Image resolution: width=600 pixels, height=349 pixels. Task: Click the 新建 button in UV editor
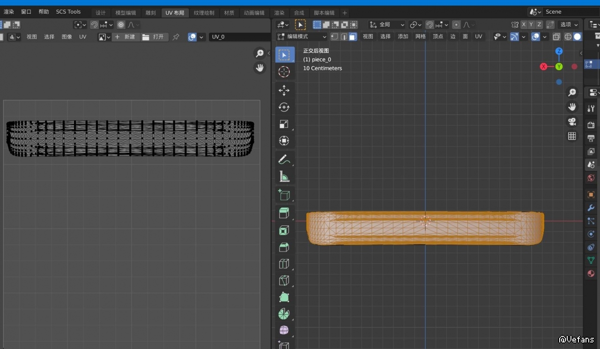pos(125,37)
